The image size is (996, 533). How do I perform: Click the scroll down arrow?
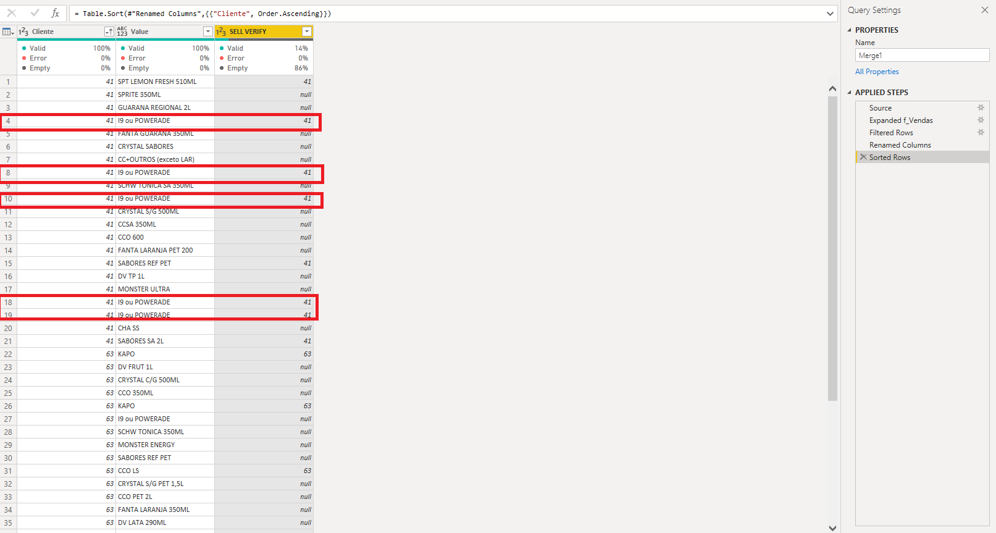(x=832, y=528)
